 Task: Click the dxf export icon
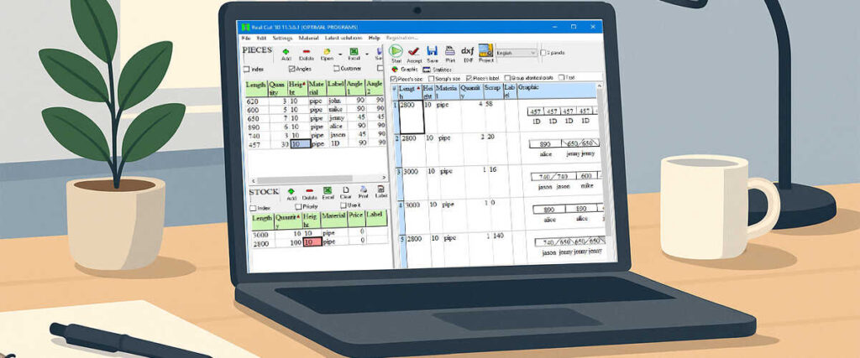tap(467, 51)
